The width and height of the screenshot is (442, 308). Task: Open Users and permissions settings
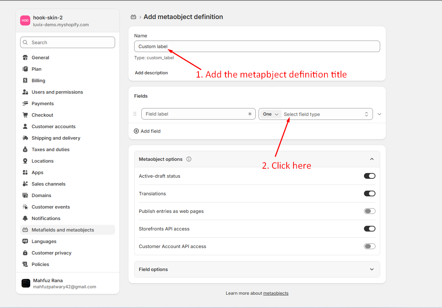coord(57,92)
